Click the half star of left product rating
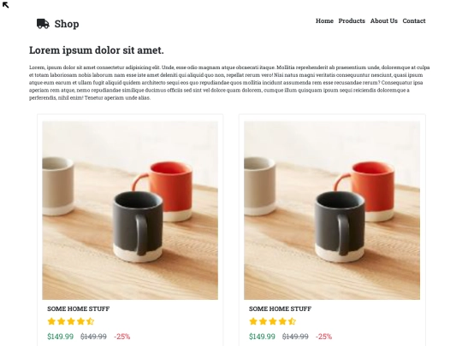The height and width of the screenshot is (346, 462). point(90,321)
